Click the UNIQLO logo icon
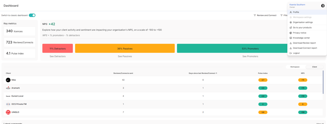Viewport: 327px width, 124px height. tap(8, 112)
